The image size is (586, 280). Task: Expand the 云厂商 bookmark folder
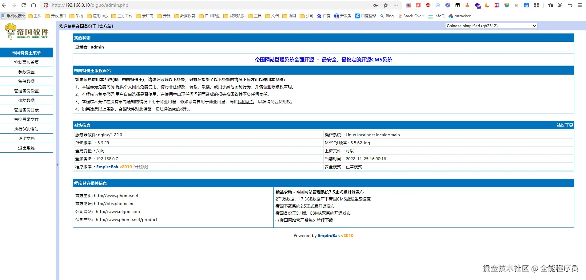point(145,16)
